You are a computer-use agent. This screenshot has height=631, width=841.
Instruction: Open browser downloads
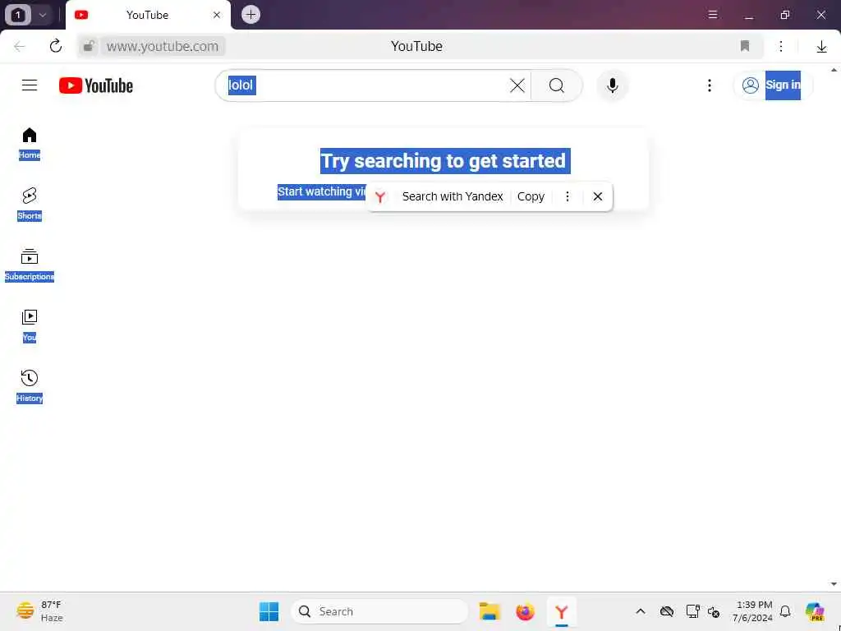[x=821, y=46]
